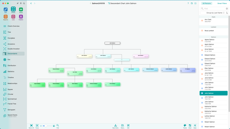
Task: Open the help question mark
Action: click(188, 3)
